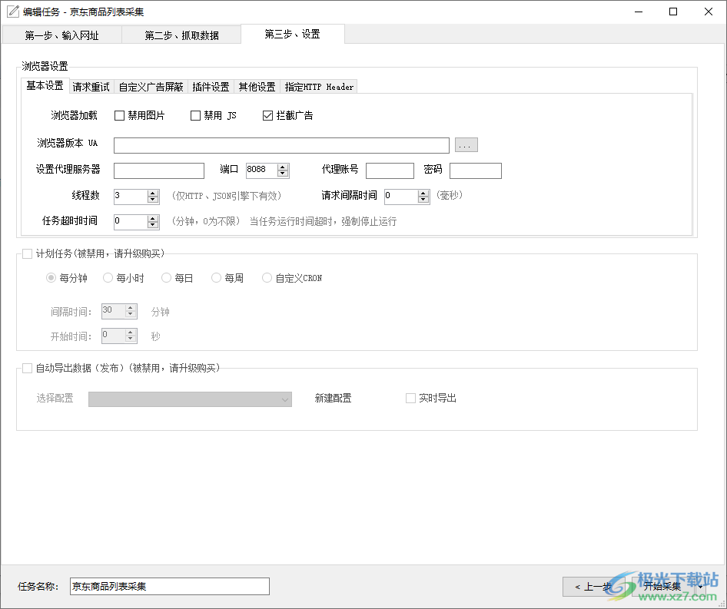This screenshot has height=609, width=727.
Task: Increase the 端口 value with up arrow
Action: (x=283, y=167)
